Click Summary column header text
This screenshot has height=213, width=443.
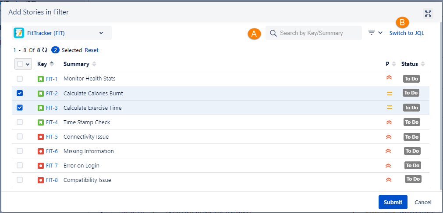click(76, 64)
